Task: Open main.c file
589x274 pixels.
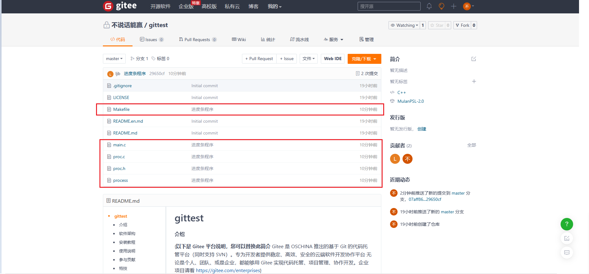Action: pyautogui.click(x=119, y=145)
